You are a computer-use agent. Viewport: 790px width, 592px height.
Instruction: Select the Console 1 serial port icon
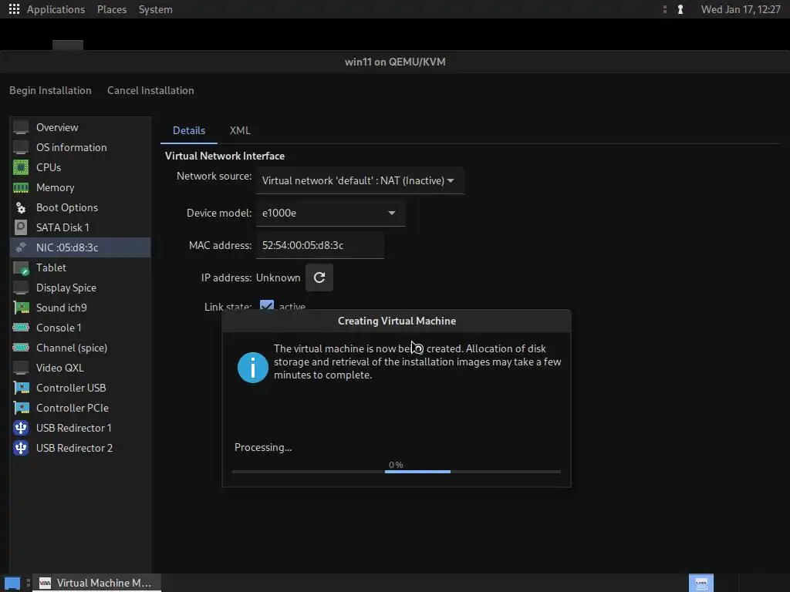(21, 328)
